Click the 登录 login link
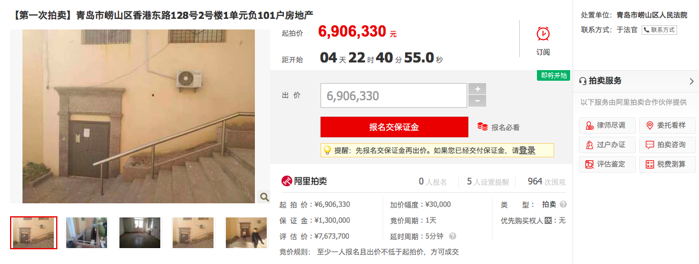Image resolution: width=699 pixels, height=264 pixels. [527, 151]
